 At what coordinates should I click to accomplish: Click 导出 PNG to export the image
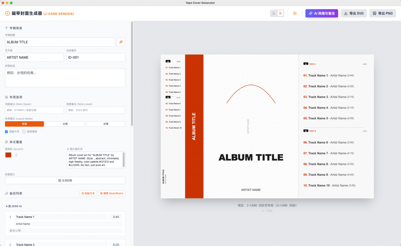(x=383, y=13)
